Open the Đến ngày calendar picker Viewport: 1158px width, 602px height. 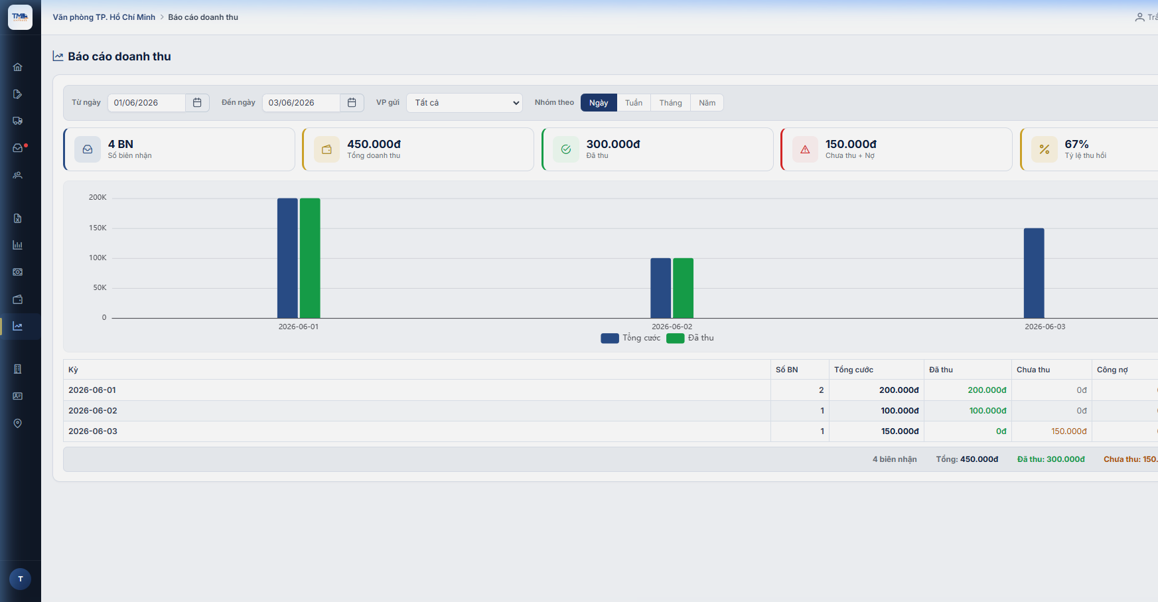352,103
